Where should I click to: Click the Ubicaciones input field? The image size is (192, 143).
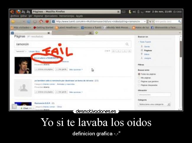coord(154,95)
